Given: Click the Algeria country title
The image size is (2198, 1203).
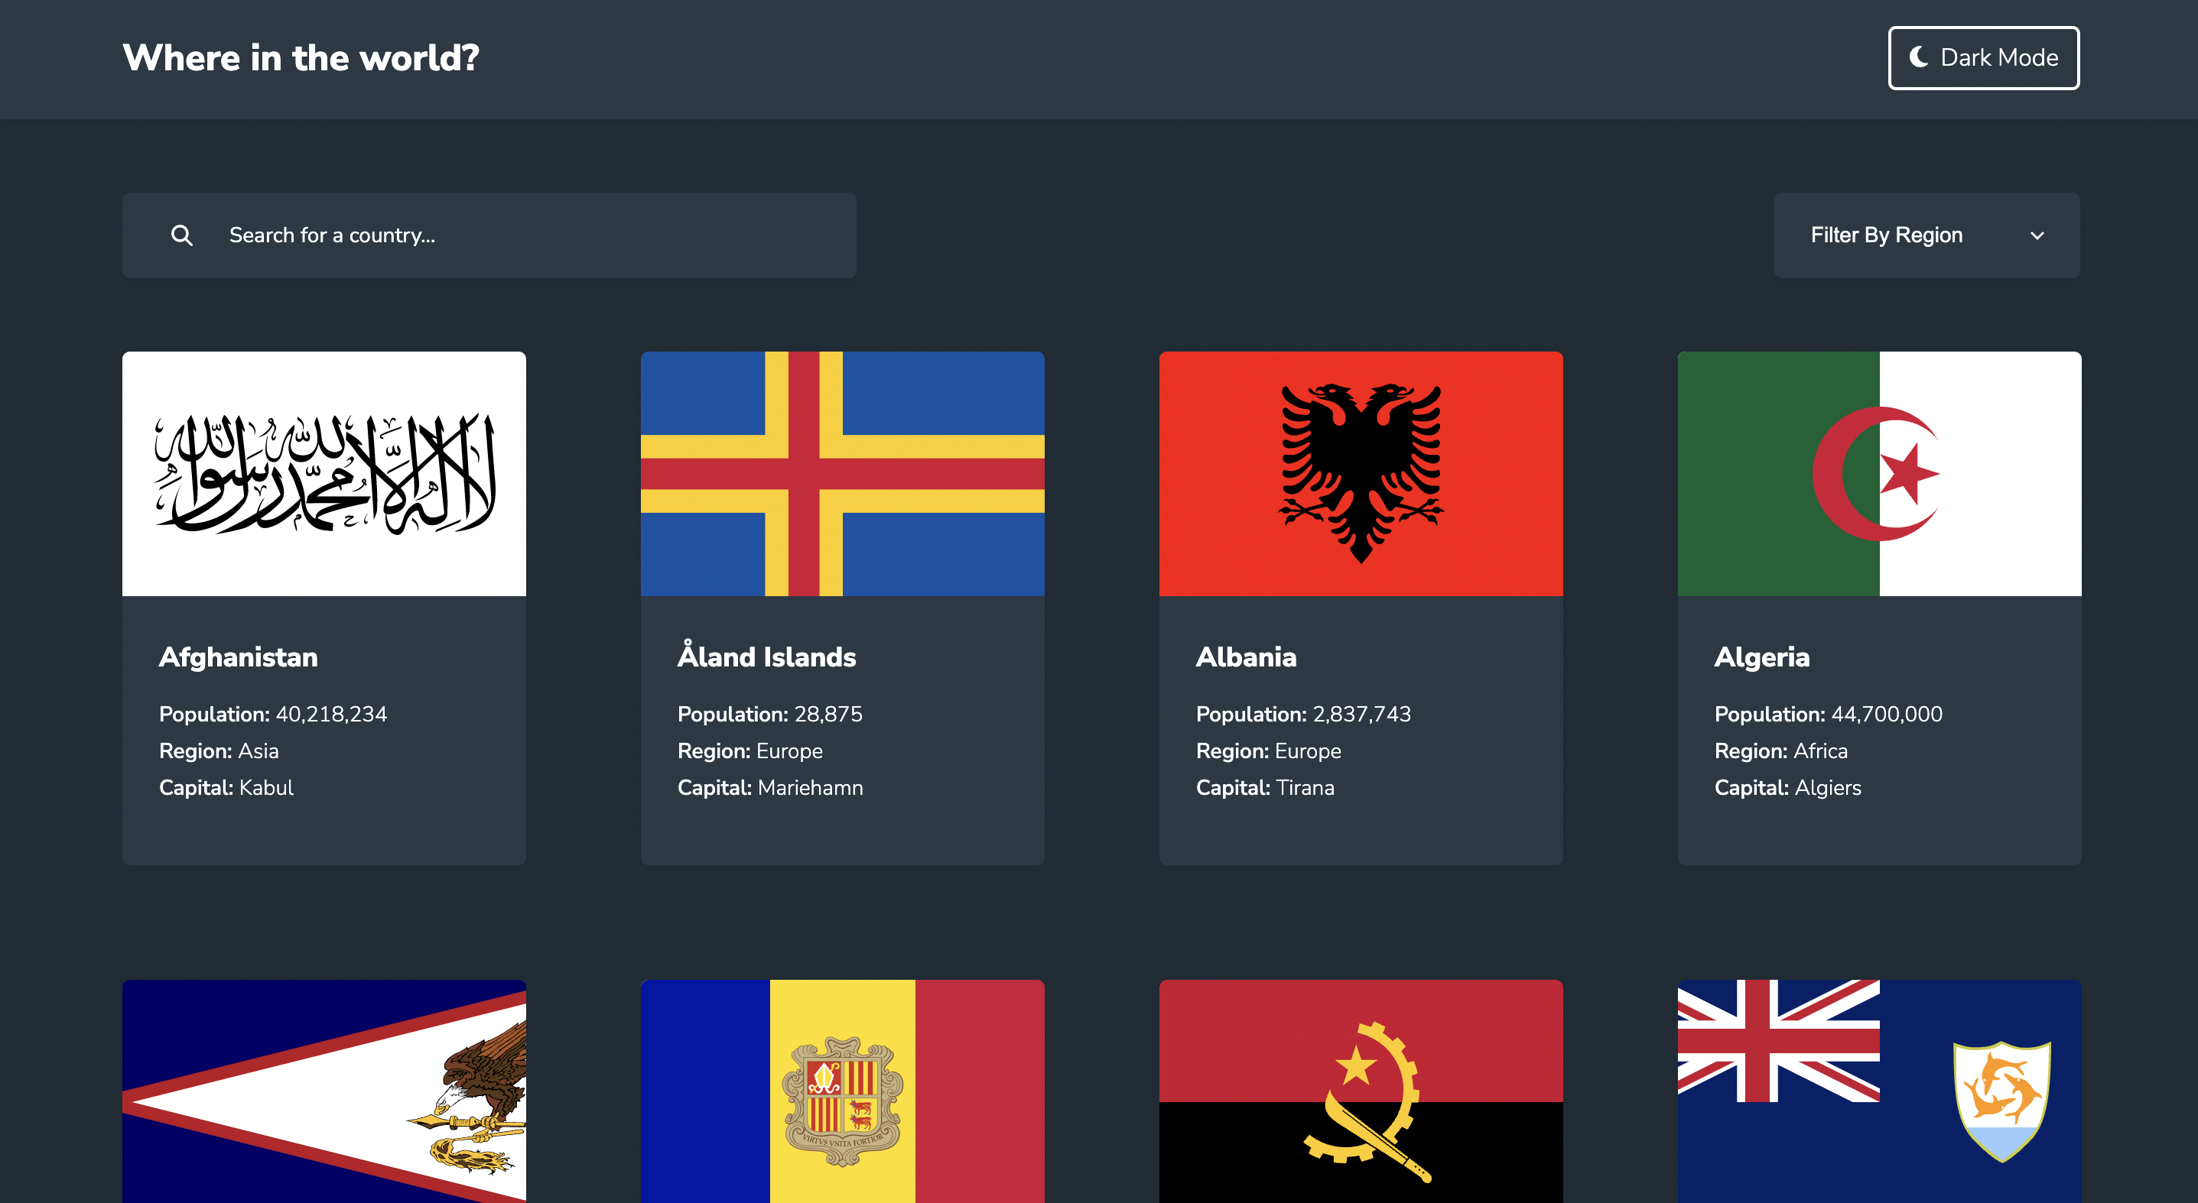Looking at the screenshot, I should tap(1761, 657).
